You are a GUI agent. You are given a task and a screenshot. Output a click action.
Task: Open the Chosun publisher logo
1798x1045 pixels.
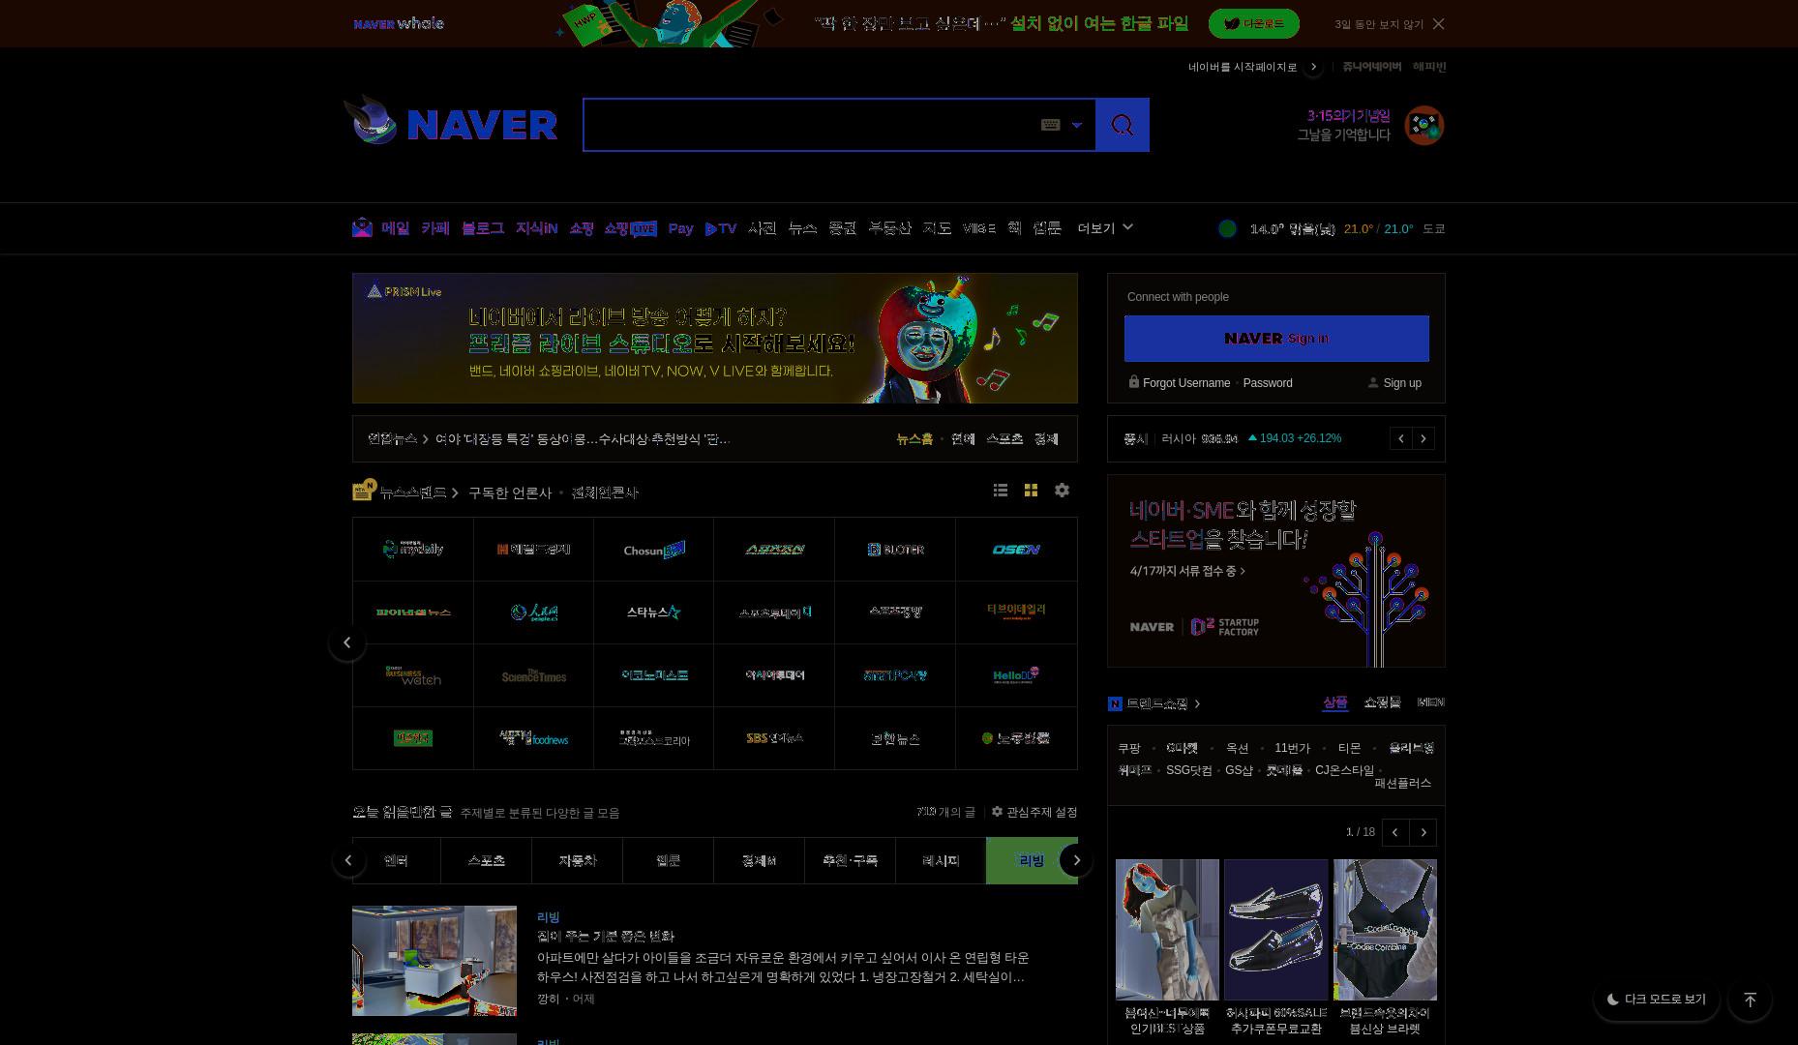654,550
